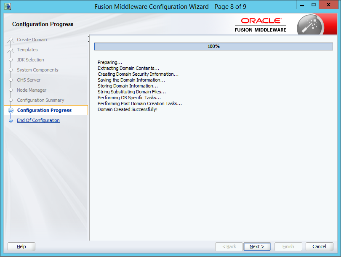Click the 'Domain Created Successfully!' message
The width and height of the screenshot is (341, 257).
[x=128, y=109]
